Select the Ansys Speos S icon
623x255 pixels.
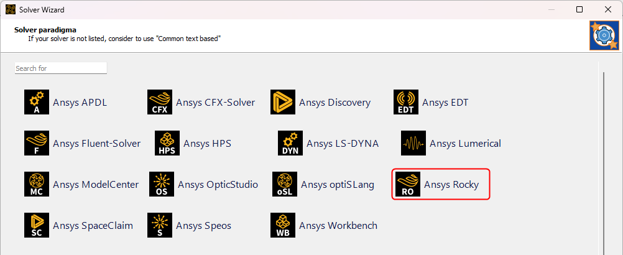point(160,225)
